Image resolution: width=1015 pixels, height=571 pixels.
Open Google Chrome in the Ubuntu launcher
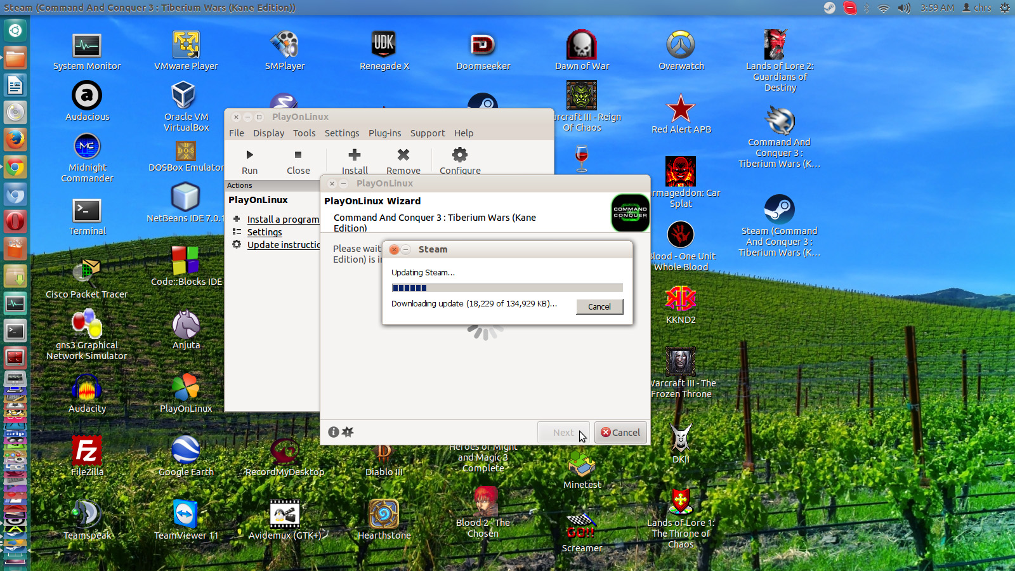[x=15, y=167]
